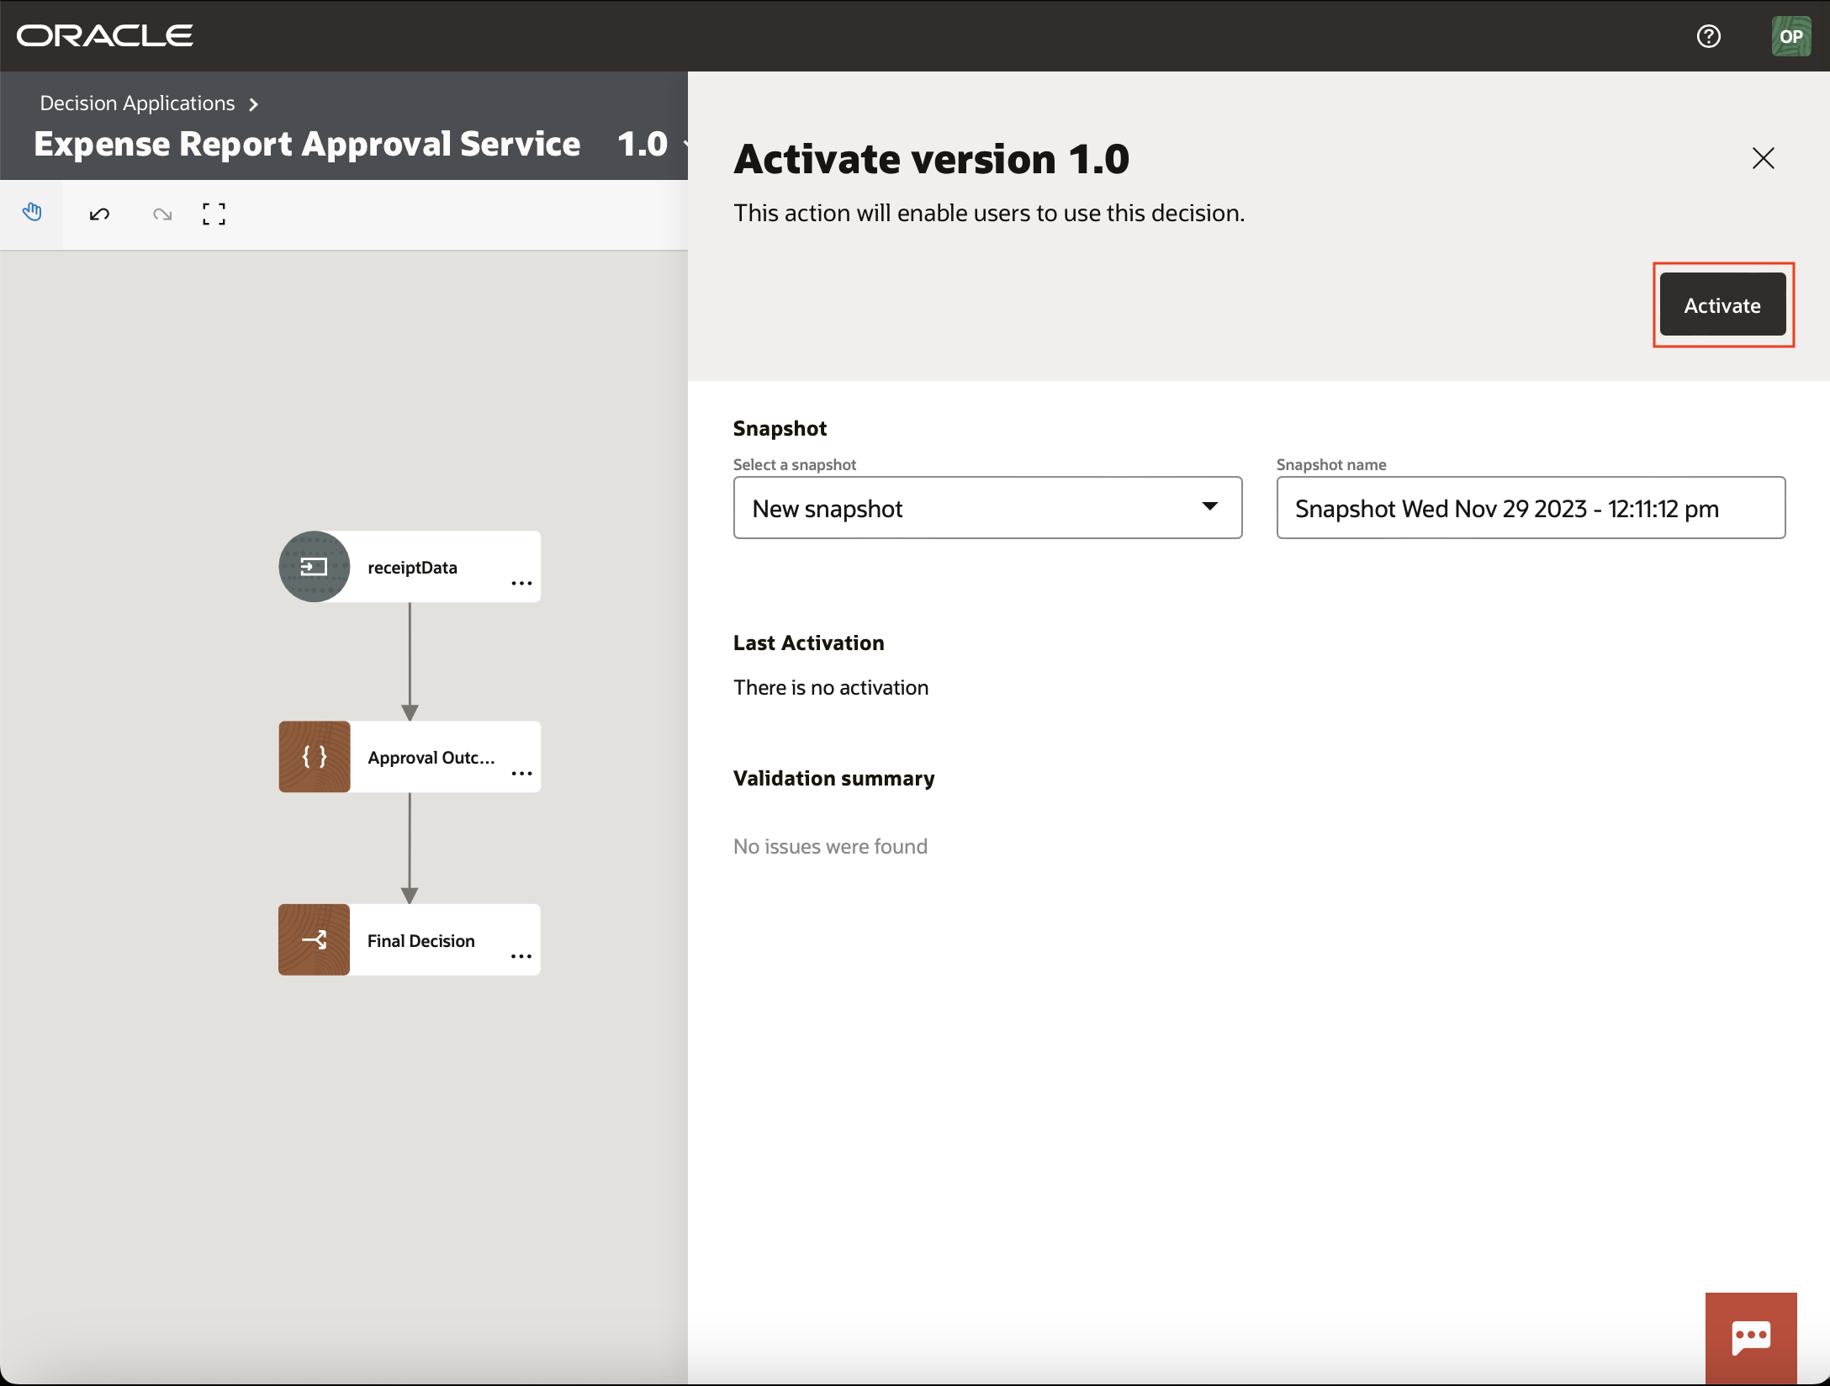This screenshot has width=1830, height=1386.
Task: Open Approval Outcome node ellipsis menu
Action: pos(521,773)
